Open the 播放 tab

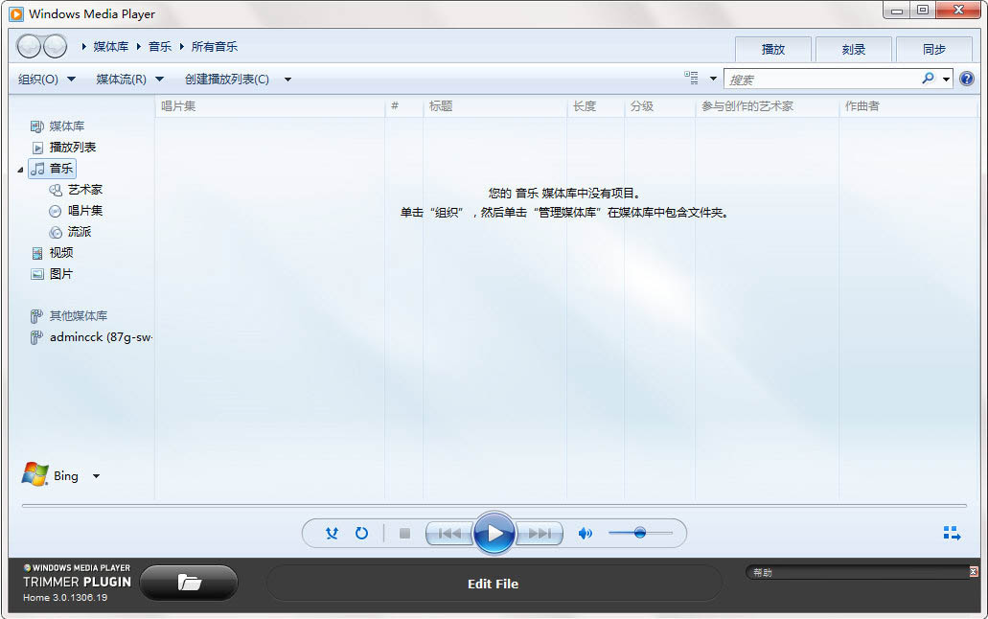(x=773, y=49)
